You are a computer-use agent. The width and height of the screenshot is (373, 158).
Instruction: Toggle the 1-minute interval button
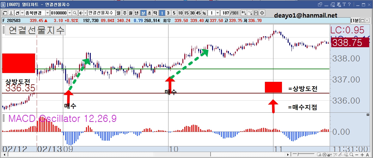162,13
